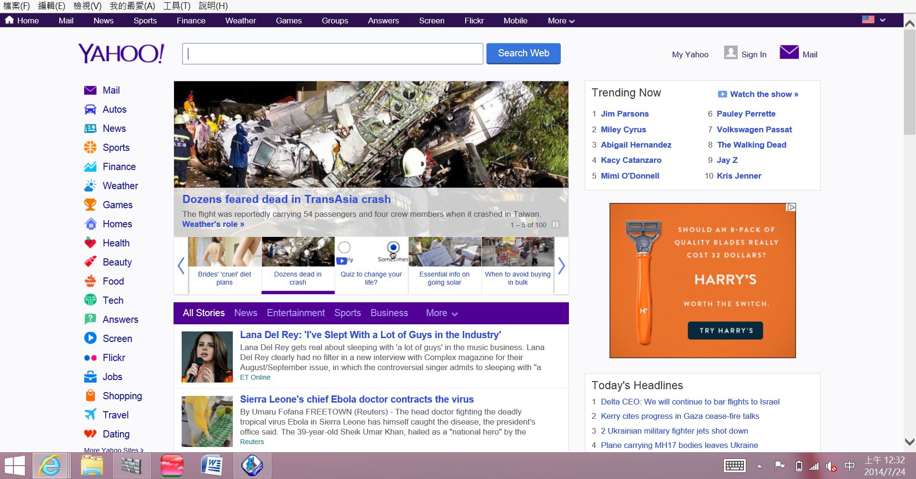Click the Travel airplane icon
Viewport: 916px width, 479px height.
pos(90,415)
